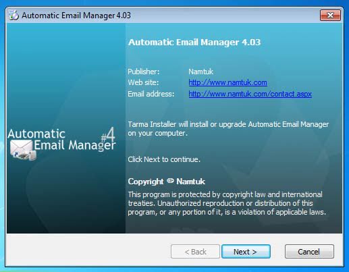This screenshot has height=272, width=349.
Task: Click the 'Automatic Email Manager 4.03' heading
Action: click(x=194, y=43)
